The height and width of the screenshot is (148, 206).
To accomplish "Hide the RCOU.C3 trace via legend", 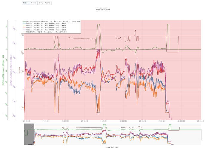I will point(44,28).
